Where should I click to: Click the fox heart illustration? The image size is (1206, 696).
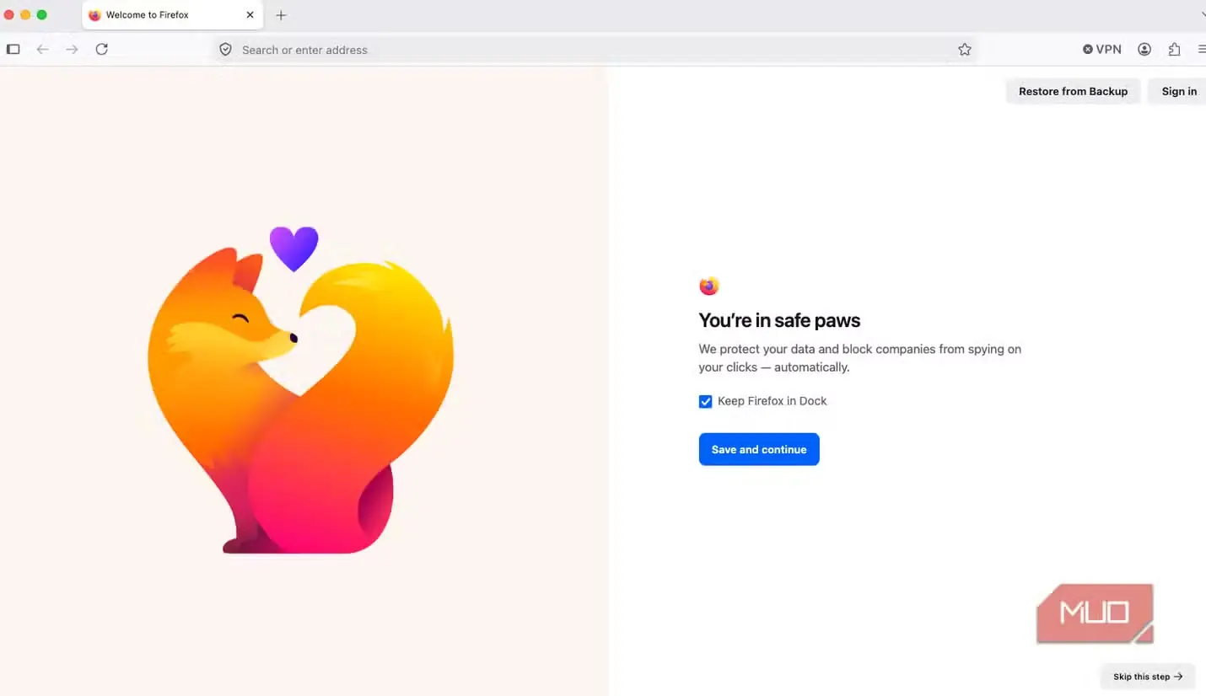point(300,389)
